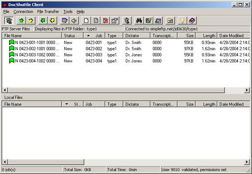
Task: Click 0.93min length in job 0423-003 row
Action: 209,55
